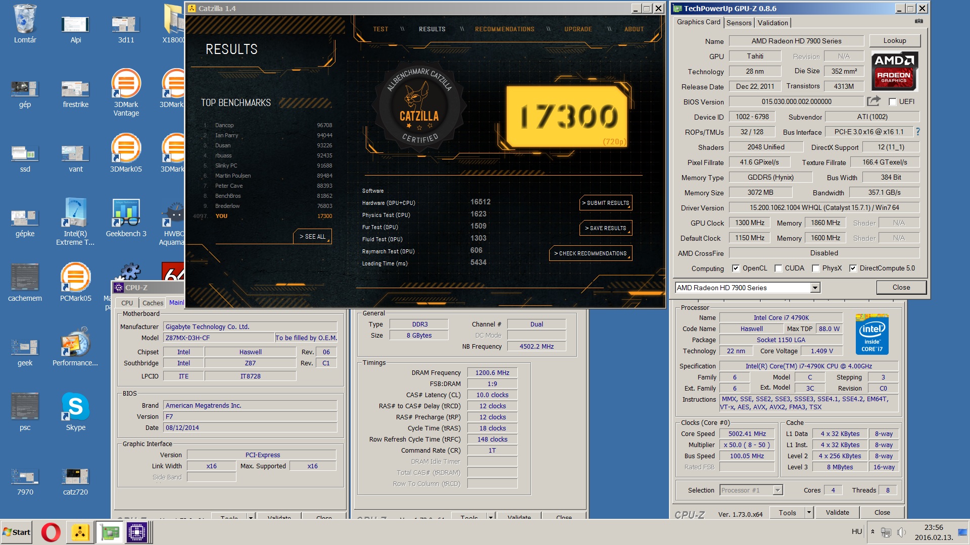The height and width of the screenshot is (545, 970).
Task: Open the geek desktop icon
Action: tap(25, 352)
